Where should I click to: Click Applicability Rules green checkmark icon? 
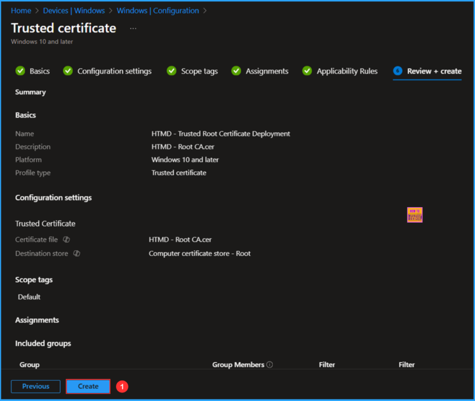[307, 71]
